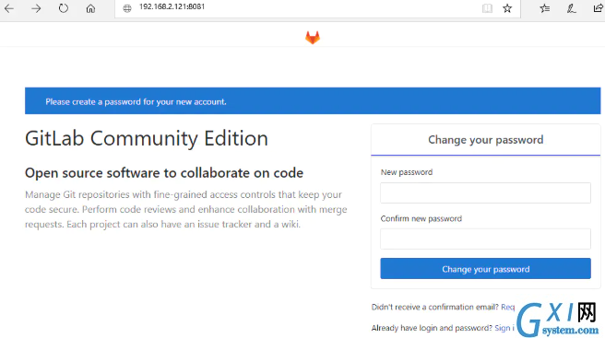The height and width of the screenshot is (338, 605).
Task: Open the favorites hub icon
Action: [545, 8]
